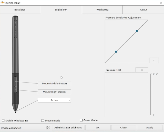Toggle the Mouse mode checkbox
This screenshot has width=164, height=132.
(43, 120)
